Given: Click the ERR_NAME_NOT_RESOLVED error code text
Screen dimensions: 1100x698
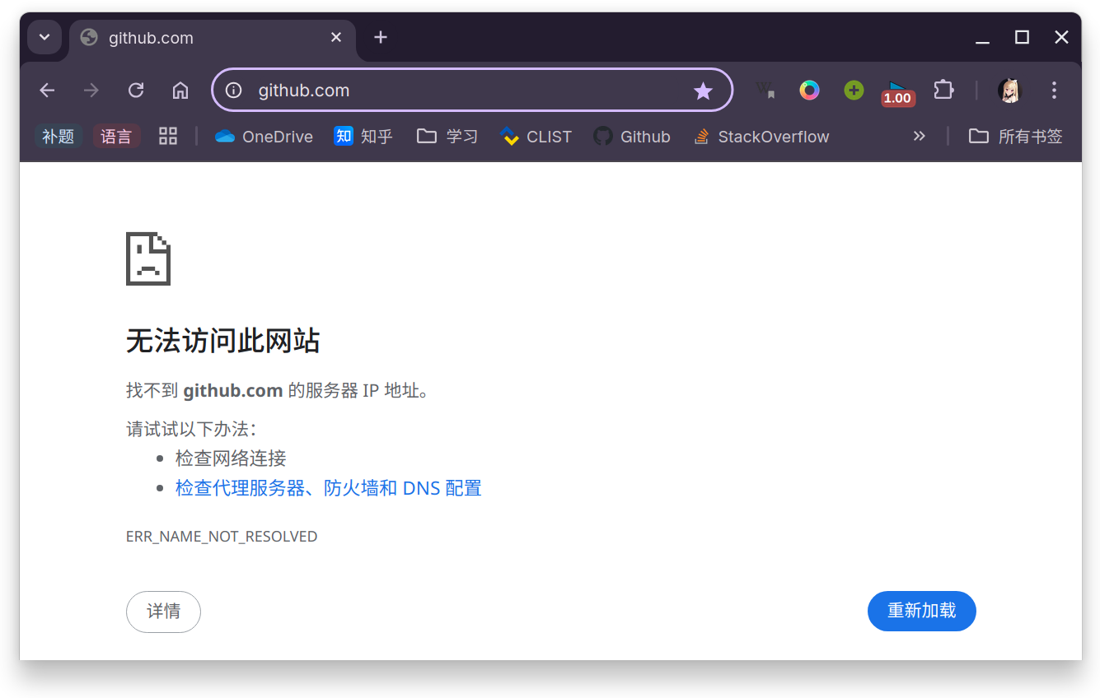Looking at the screenshot, I should tap(222, 537).
